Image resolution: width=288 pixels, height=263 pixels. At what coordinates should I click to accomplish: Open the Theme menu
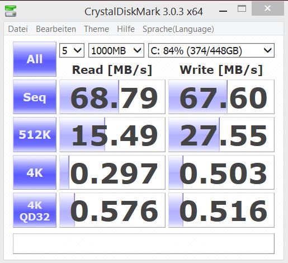(x=96, y=29)
